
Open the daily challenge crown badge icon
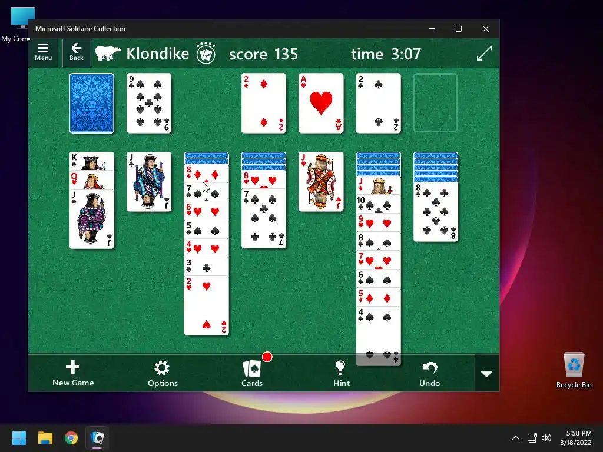coord(206,54)
